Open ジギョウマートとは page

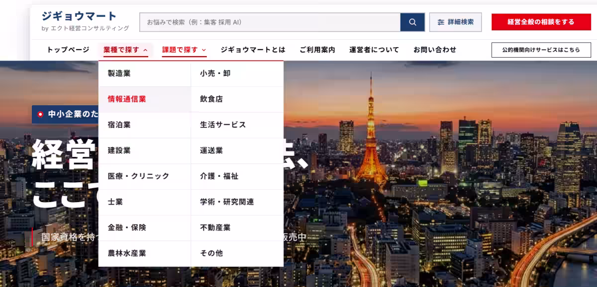[x=253, y=50]
